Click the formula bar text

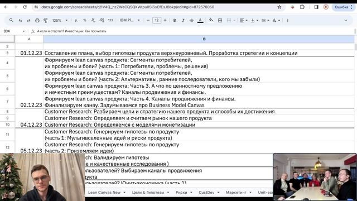[71, 31]
